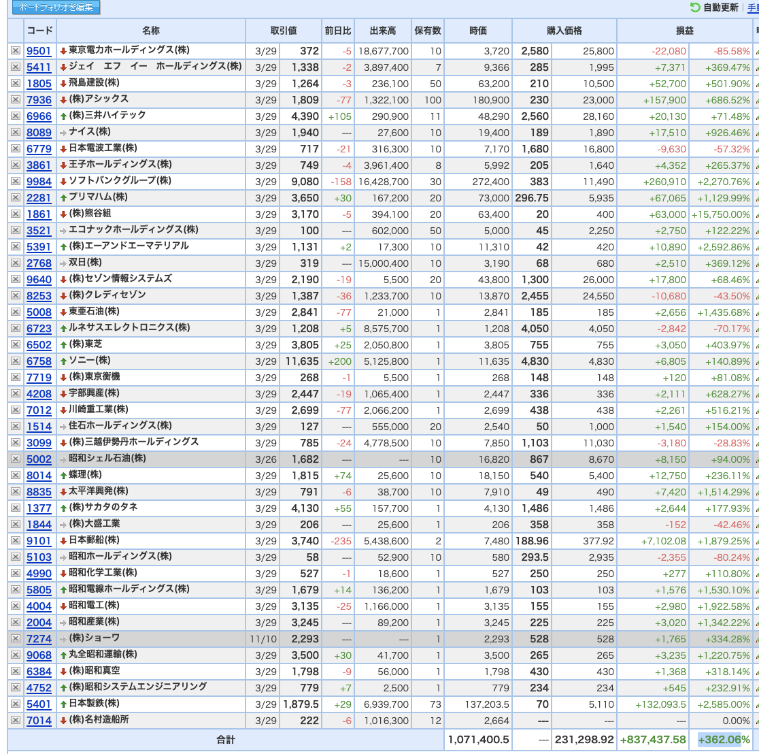Open code link 8014 for 蝶理
Viewport: 759px width, 754px height.
coord(39,476)
